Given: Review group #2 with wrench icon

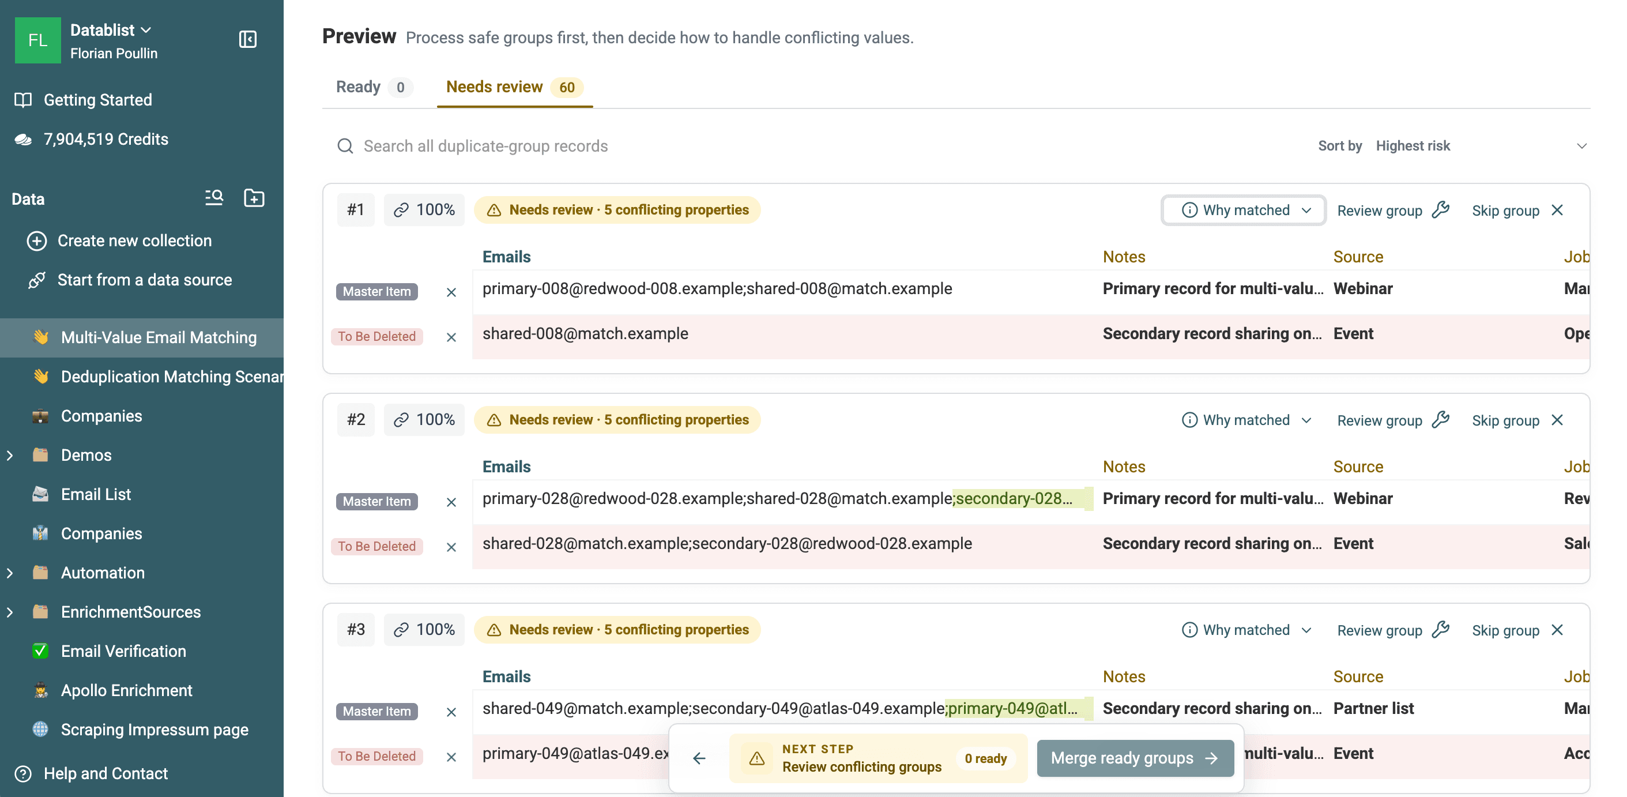Looking at the screenshot, I should click(x=1393, y=420).
